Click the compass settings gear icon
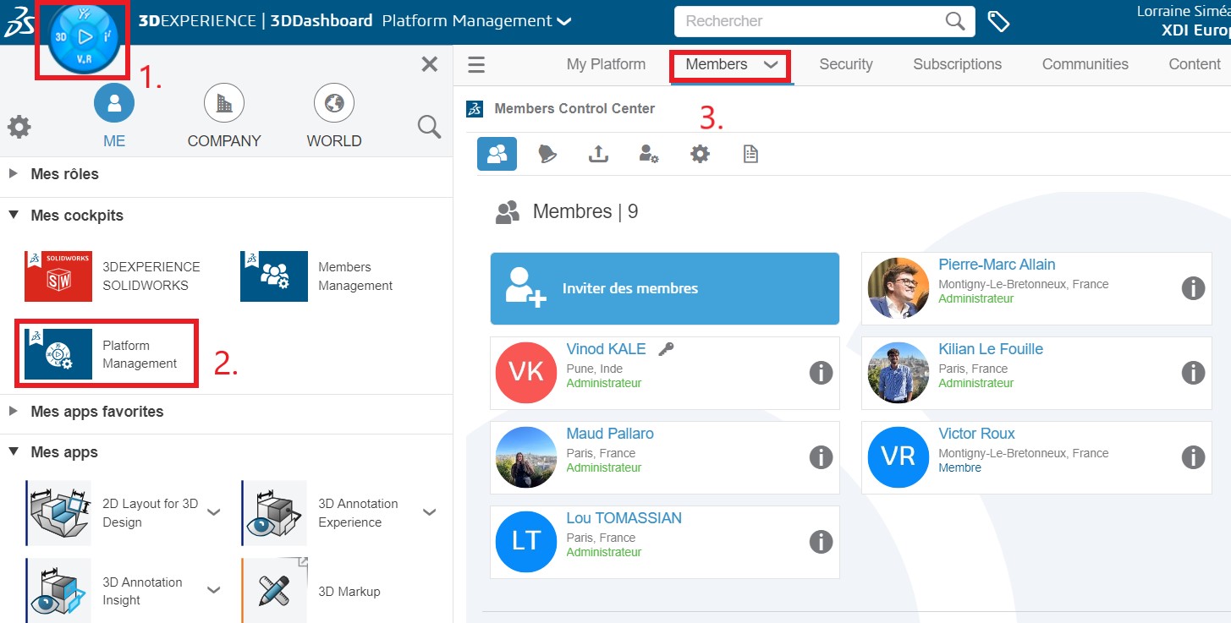The height and width of the screenshot is (623, 1231). coord(19,128)
